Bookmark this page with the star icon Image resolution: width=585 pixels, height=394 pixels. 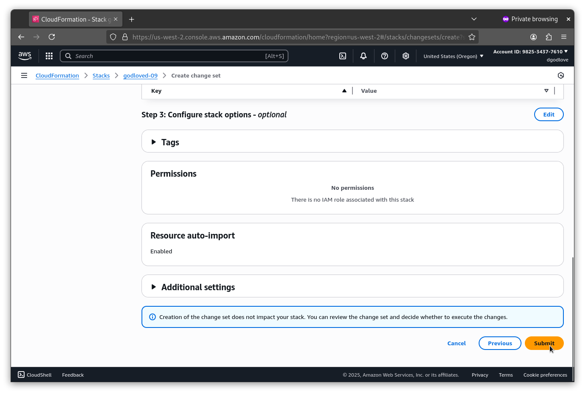tap(472, 37)
